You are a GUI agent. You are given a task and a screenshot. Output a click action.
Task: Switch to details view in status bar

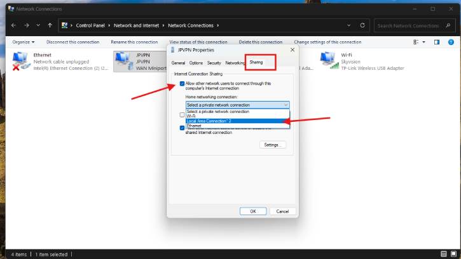[x=444, y=254]
